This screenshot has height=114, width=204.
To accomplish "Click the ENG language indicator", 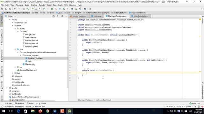I will click(x=190, y=111).
